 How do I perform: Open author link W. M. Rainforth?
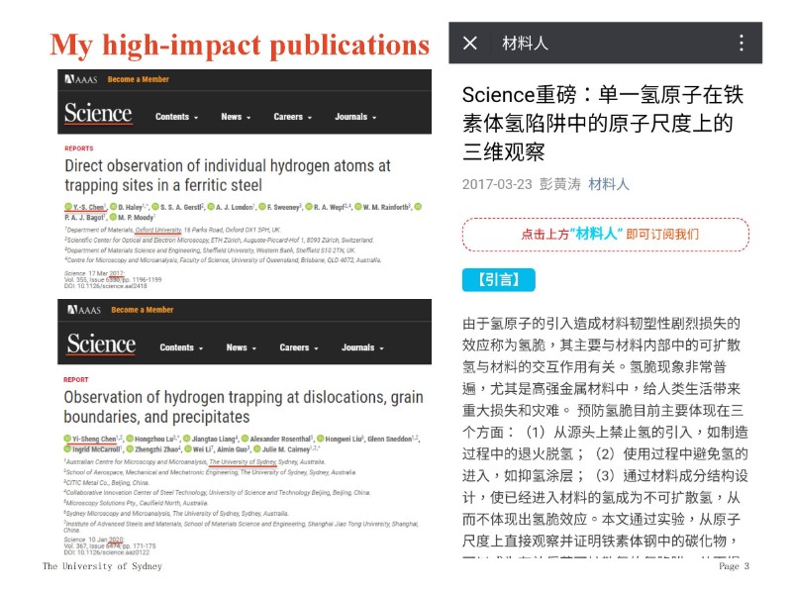tap(387, 207)
